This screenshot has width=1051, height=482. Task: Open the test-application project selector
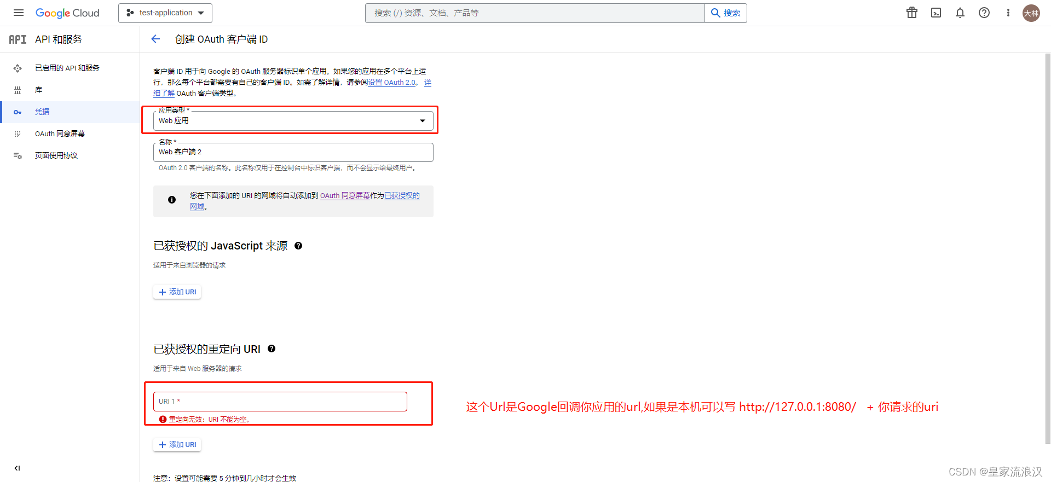click(x=165, y=13)
